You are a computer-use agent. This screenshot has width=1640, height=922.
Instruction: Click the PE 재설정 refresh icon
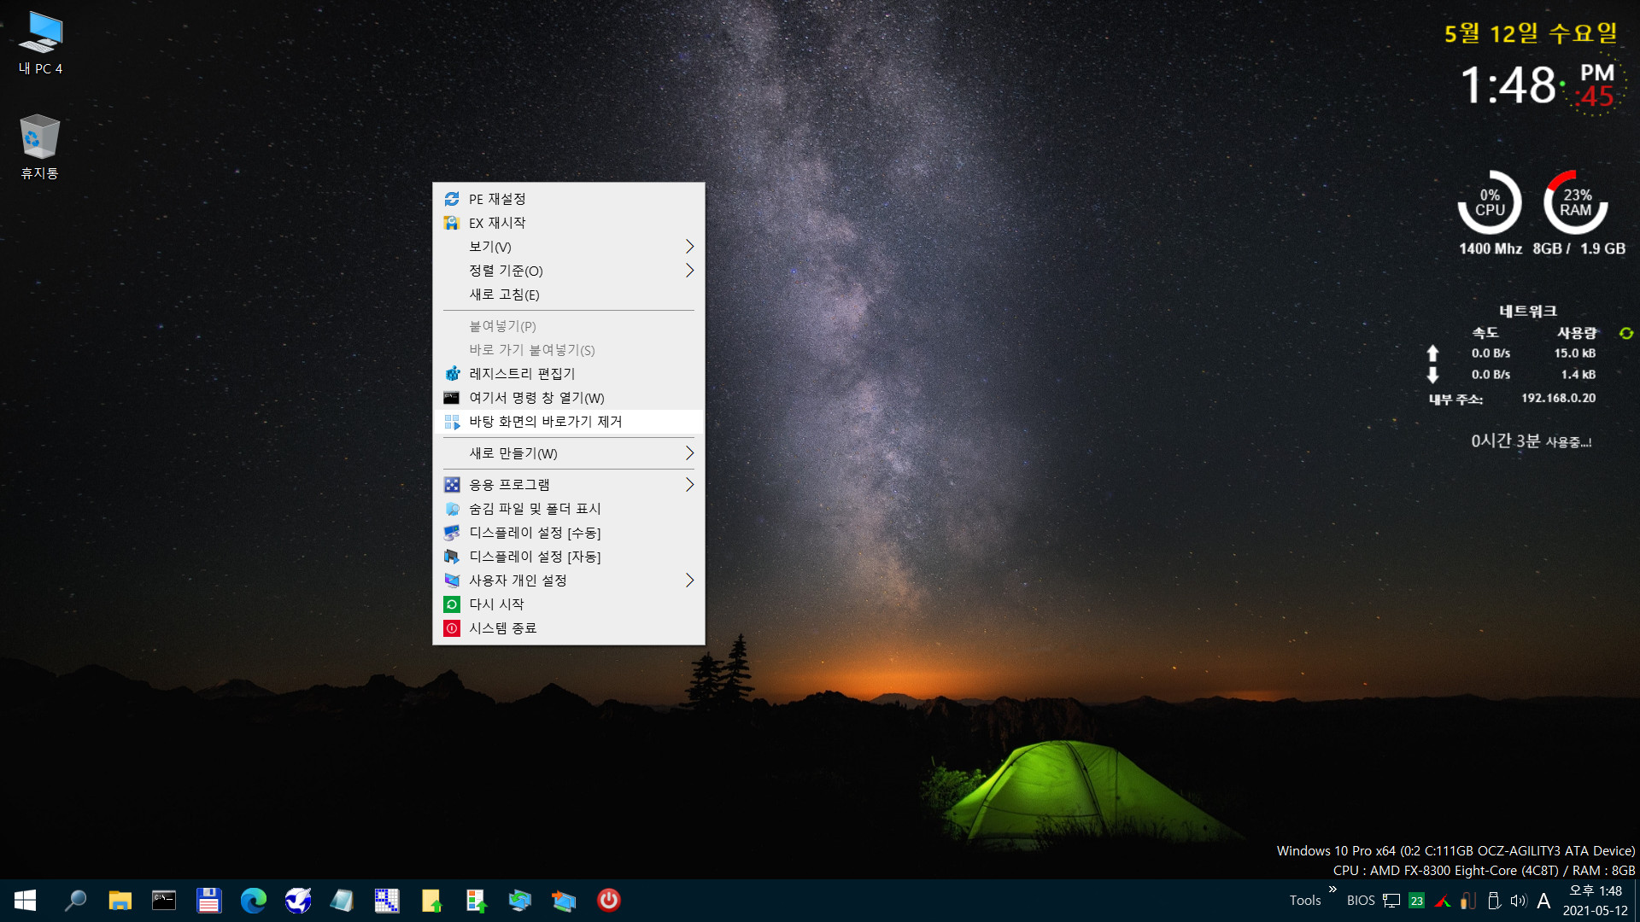pos(452,199)
